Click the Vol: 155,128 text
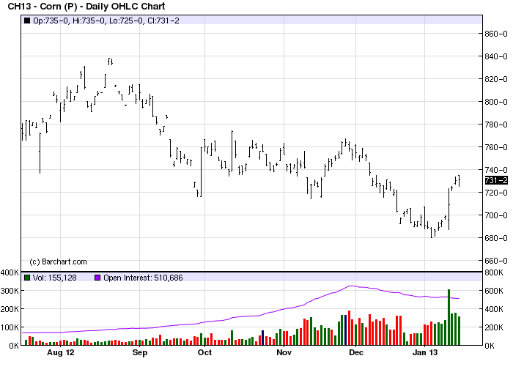Screen dimensions: 513x375 55,278
